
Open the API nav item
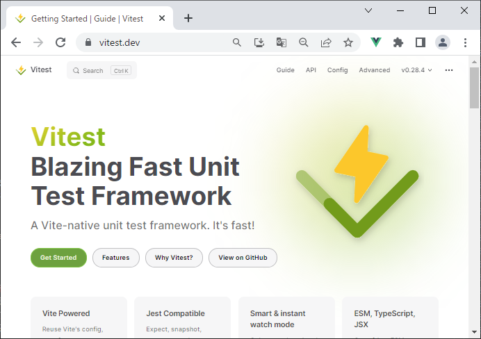pos(311,70)
